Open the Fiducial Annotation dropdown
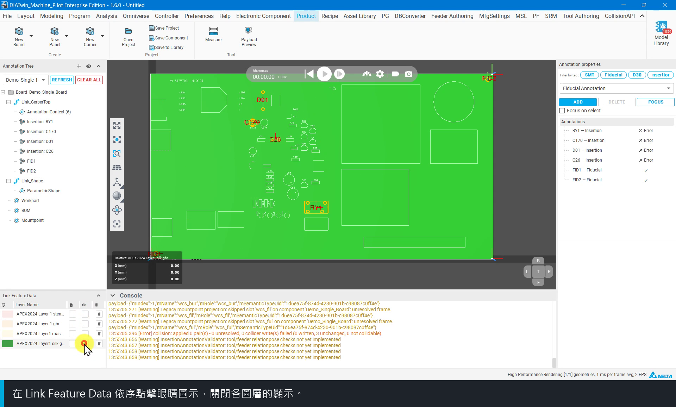 click(x=616, y=88)
